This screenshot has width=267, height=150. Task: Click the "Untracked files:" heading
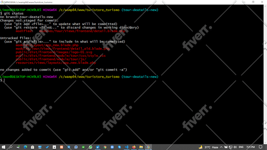pyautogui.click(x=16, y=38)
